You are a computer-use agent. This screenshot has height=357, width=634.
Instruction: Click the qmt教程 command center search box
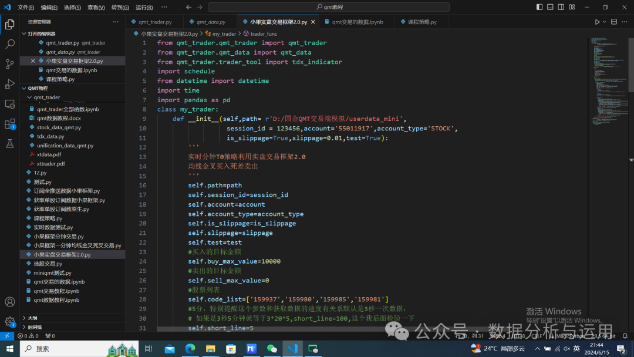click(328, 7)
